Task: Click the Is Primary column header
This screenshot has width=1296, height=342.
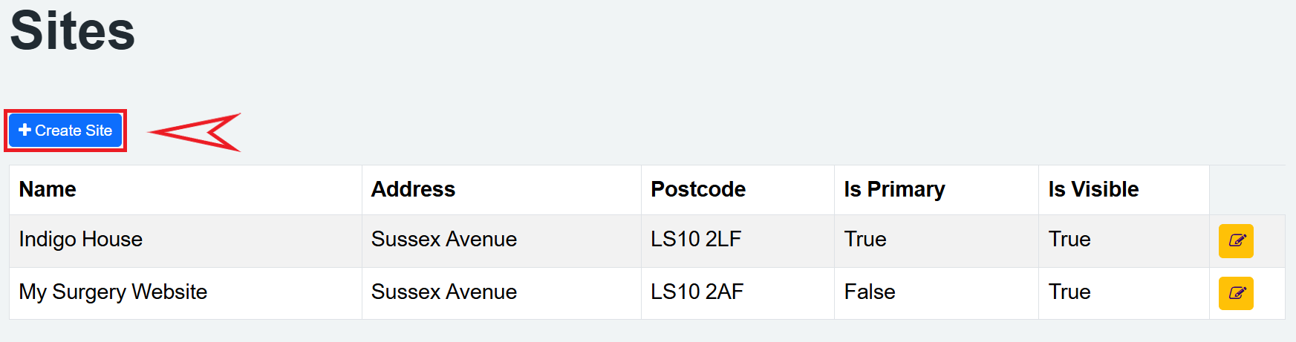Action: (893, 190)
